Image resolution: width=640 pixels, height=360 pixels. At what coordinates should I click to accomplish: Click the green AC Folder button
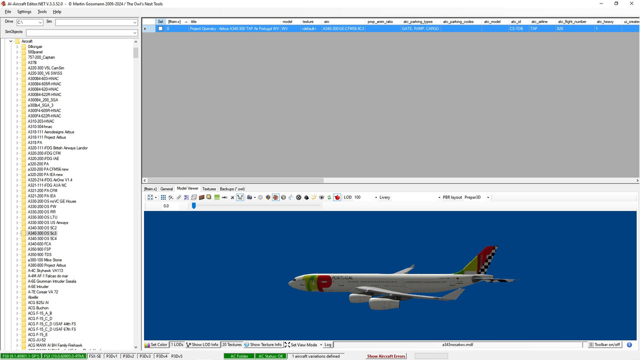239,356
